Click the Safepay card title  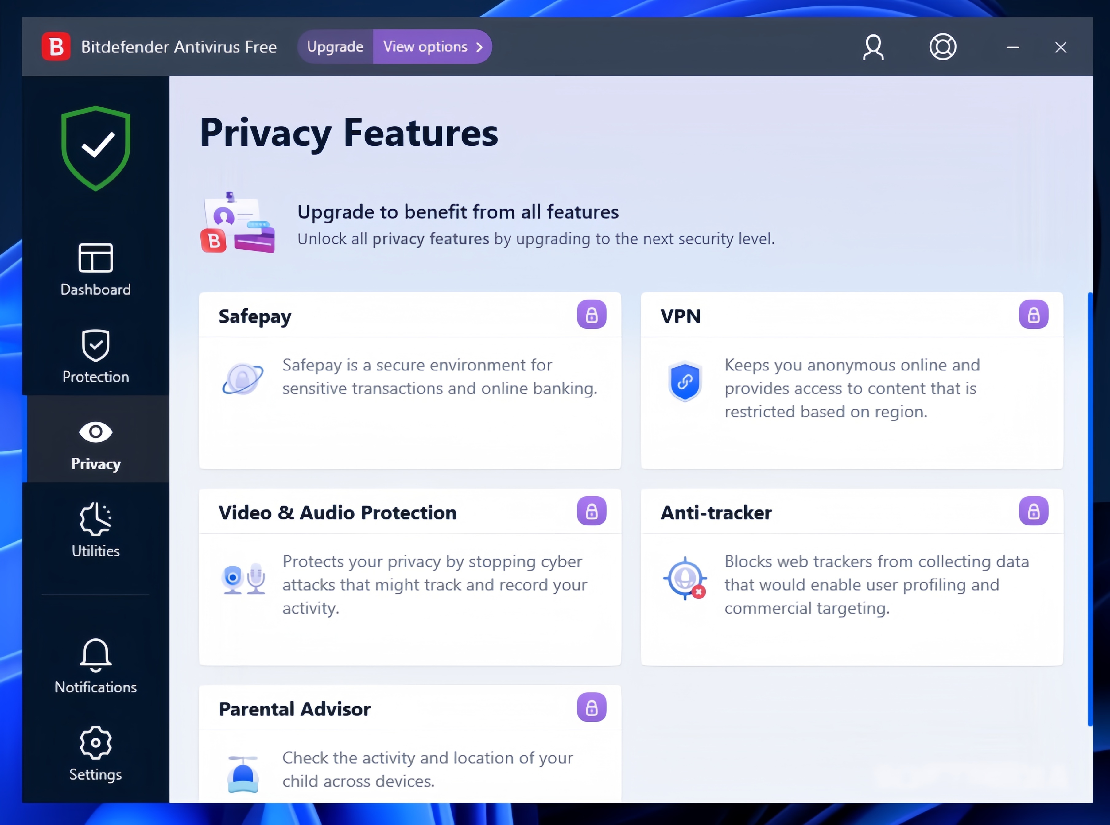[x=255, y=317]
